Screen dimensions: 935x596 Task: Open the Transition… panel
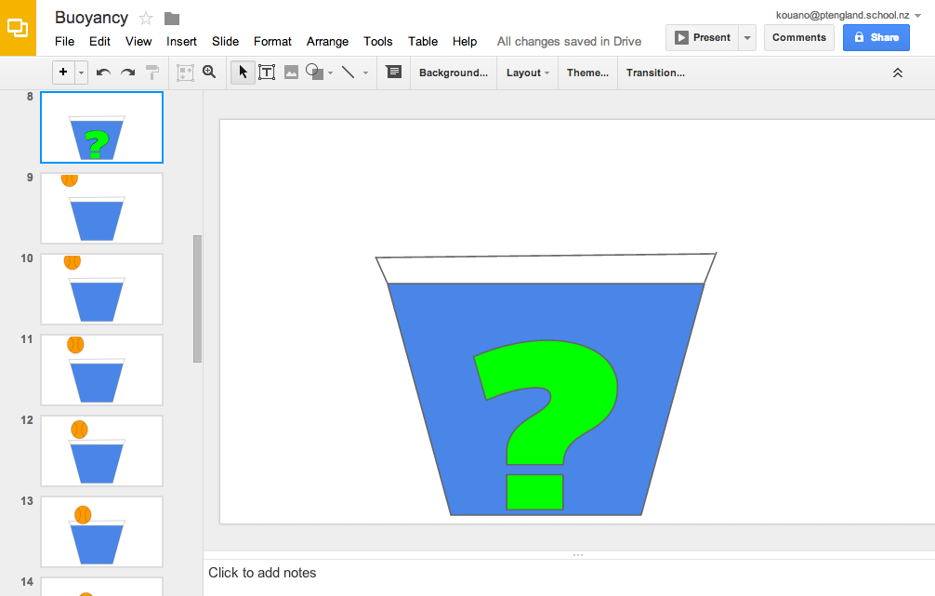click(x=655, y=73)
